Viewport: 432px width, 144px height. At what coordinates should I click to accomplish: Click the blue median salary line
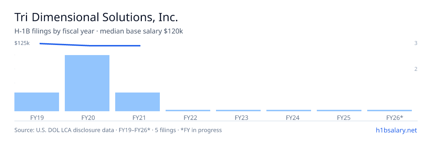(x=90, y=45)
